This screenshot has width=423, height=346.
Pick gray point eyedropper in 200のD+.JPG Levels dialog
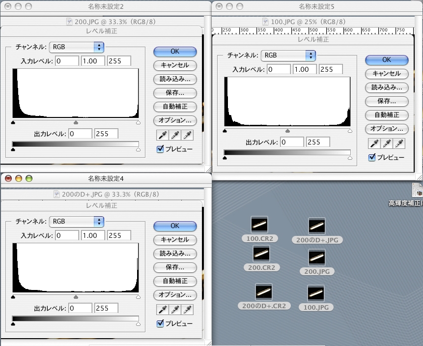(175, 310)
